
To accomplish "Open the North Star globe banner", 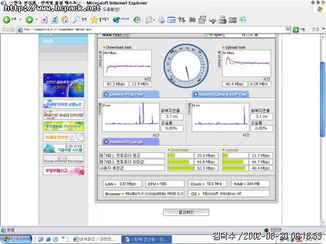I will coord(63,85).
